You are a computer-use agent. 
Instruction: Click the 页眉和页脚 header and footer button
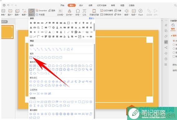tap(94, 12)
